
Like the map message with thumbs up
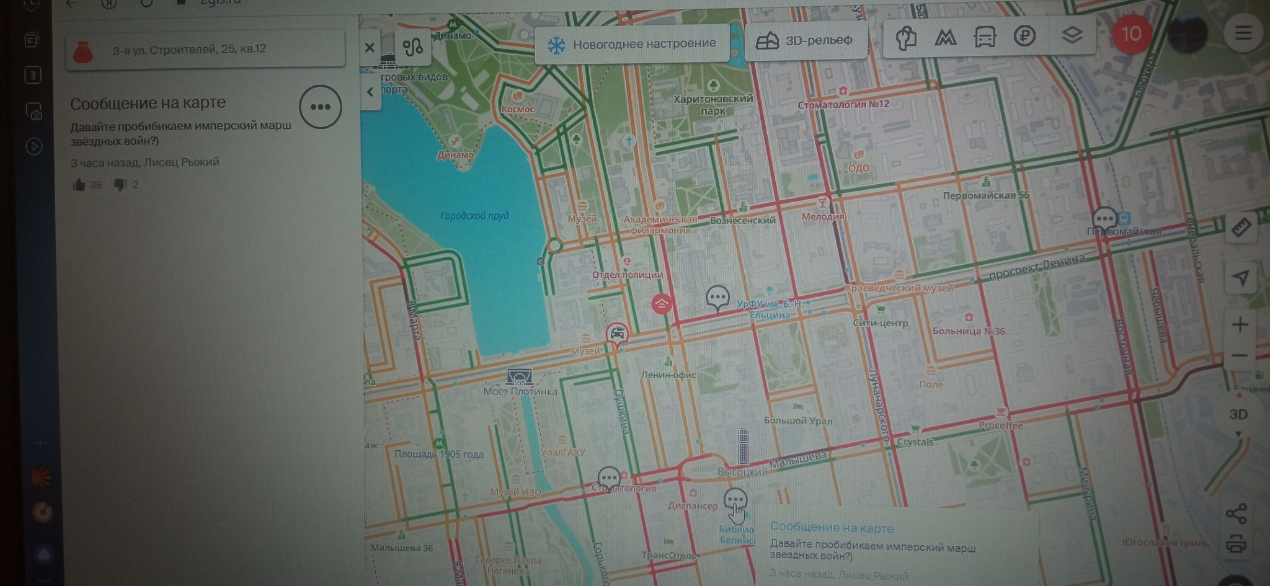click(x=79, y=185)
